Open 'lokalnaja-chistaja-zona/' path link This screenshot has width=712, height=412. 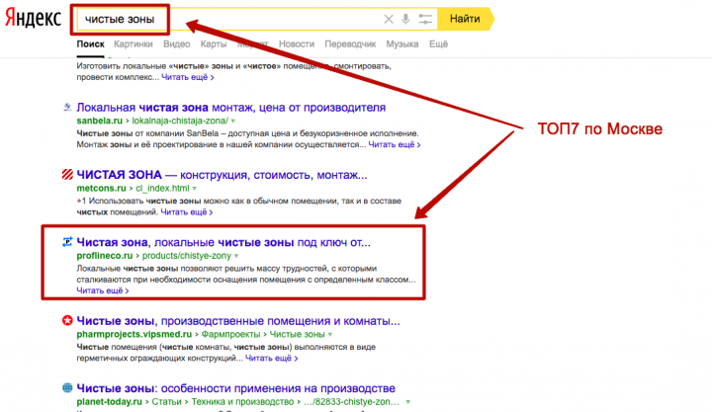pyautogui.click(x=180, y=121)
